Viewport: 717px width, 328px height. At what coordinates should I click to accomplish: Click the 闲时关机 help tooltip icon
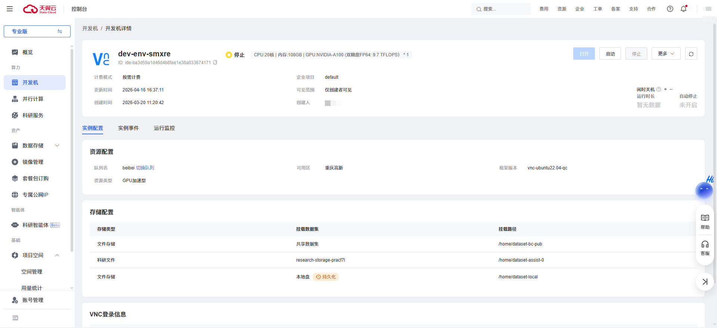659,90
